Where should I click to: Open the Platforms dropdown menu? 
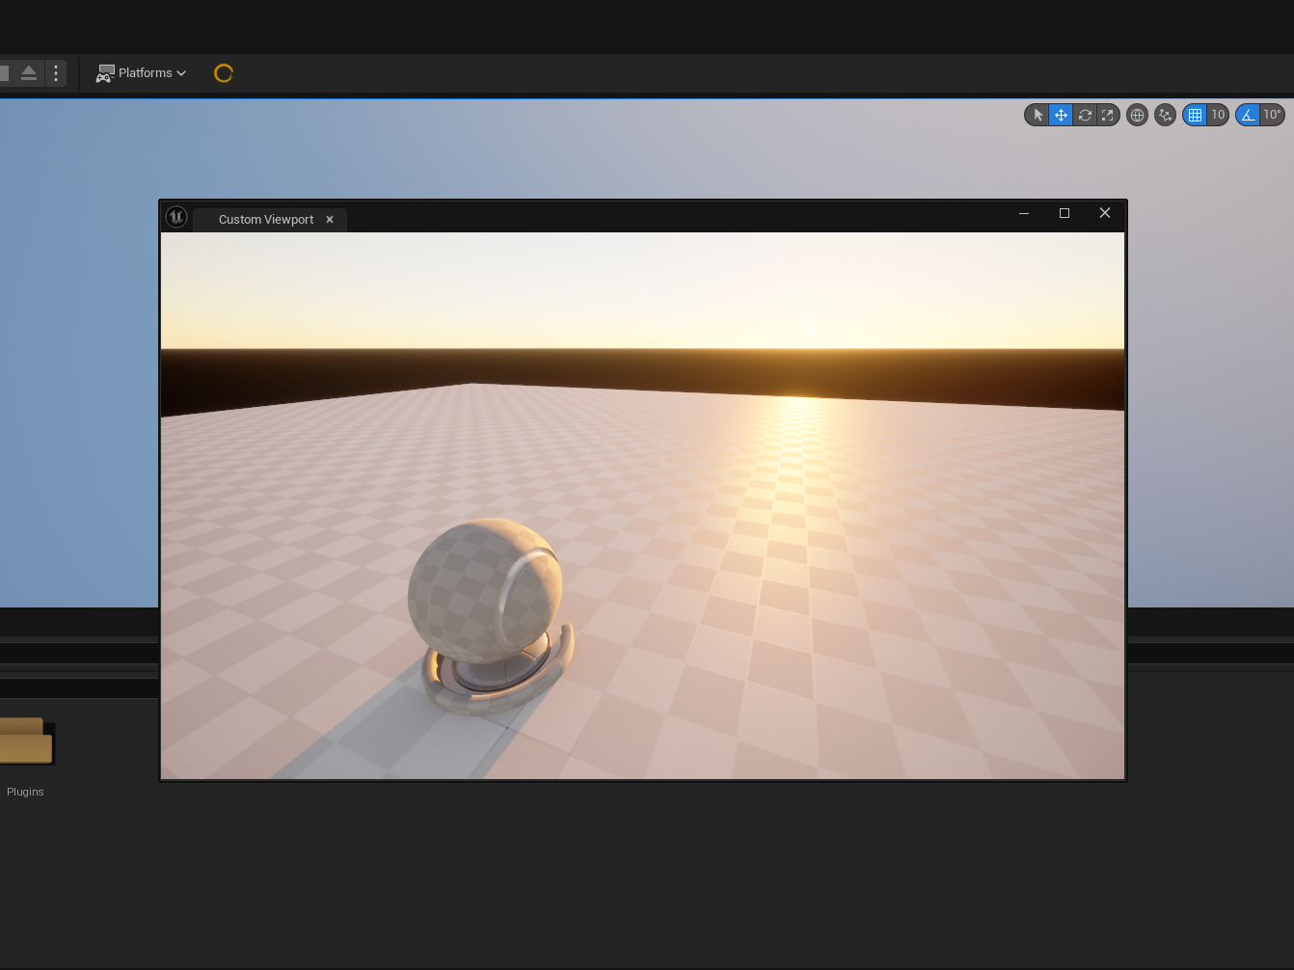(x=141, y=73)
